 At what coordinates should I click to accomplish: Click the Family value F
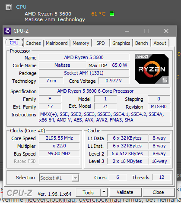pyautogui.click(x=50, y=99)
